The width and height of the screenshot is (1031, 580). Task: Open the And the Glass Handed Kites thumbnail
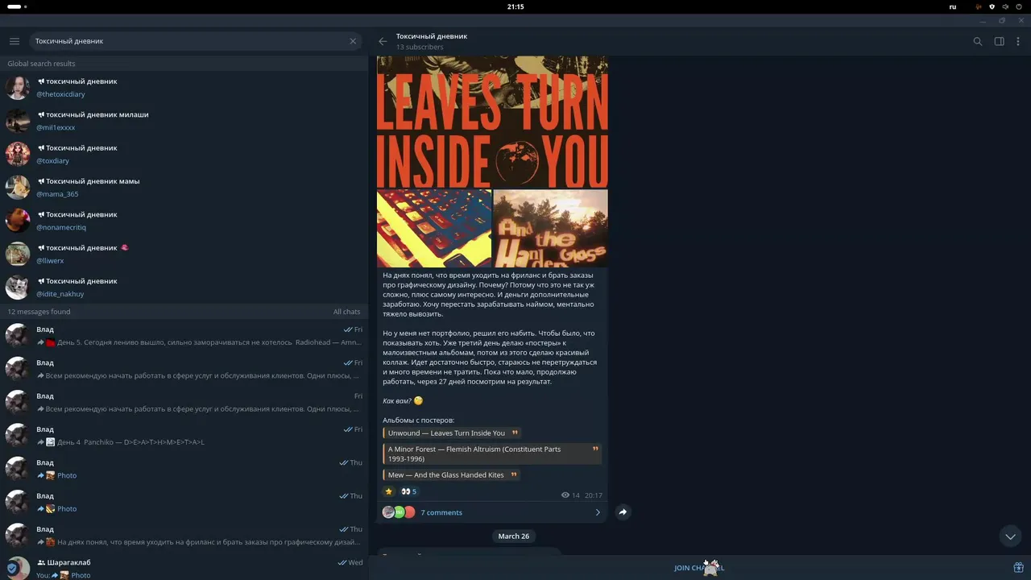tap(551, 228)
